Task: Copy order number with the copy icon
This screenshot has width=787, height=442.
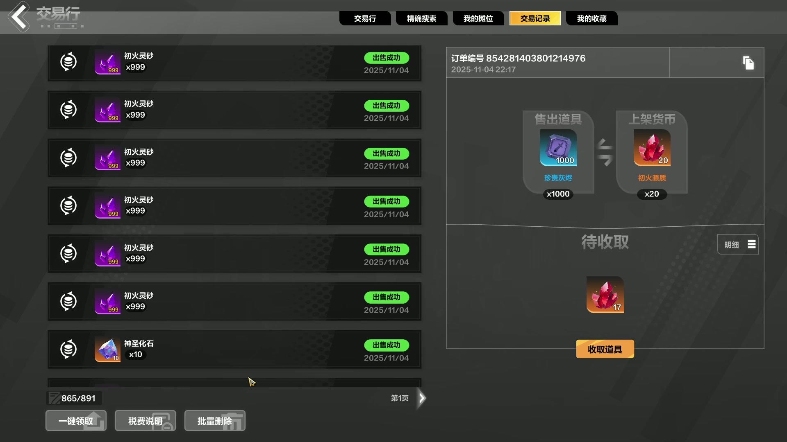Action: 748,63
